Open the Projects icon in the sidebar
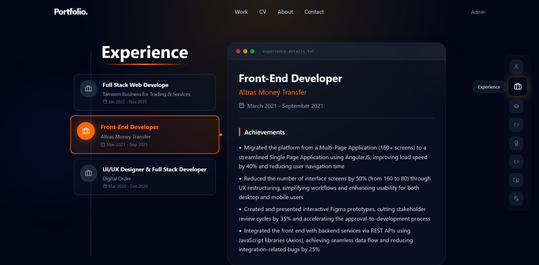This screenshot has width=539, height=265. 517,180
